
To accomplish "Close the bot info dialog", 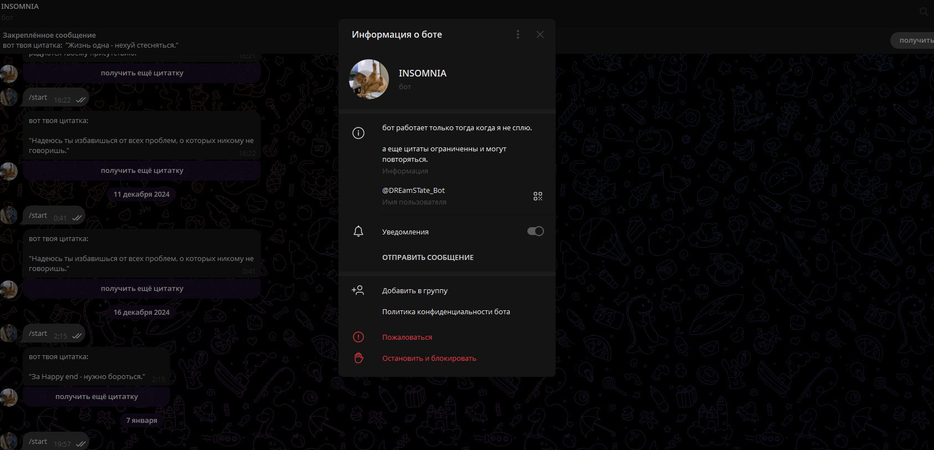I will (x=540, y=34).
